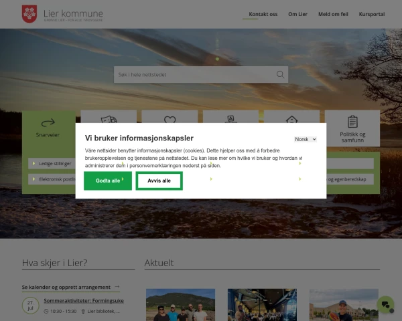
Task: Open the Norsk language dropdown
Action: coord(306,139)
